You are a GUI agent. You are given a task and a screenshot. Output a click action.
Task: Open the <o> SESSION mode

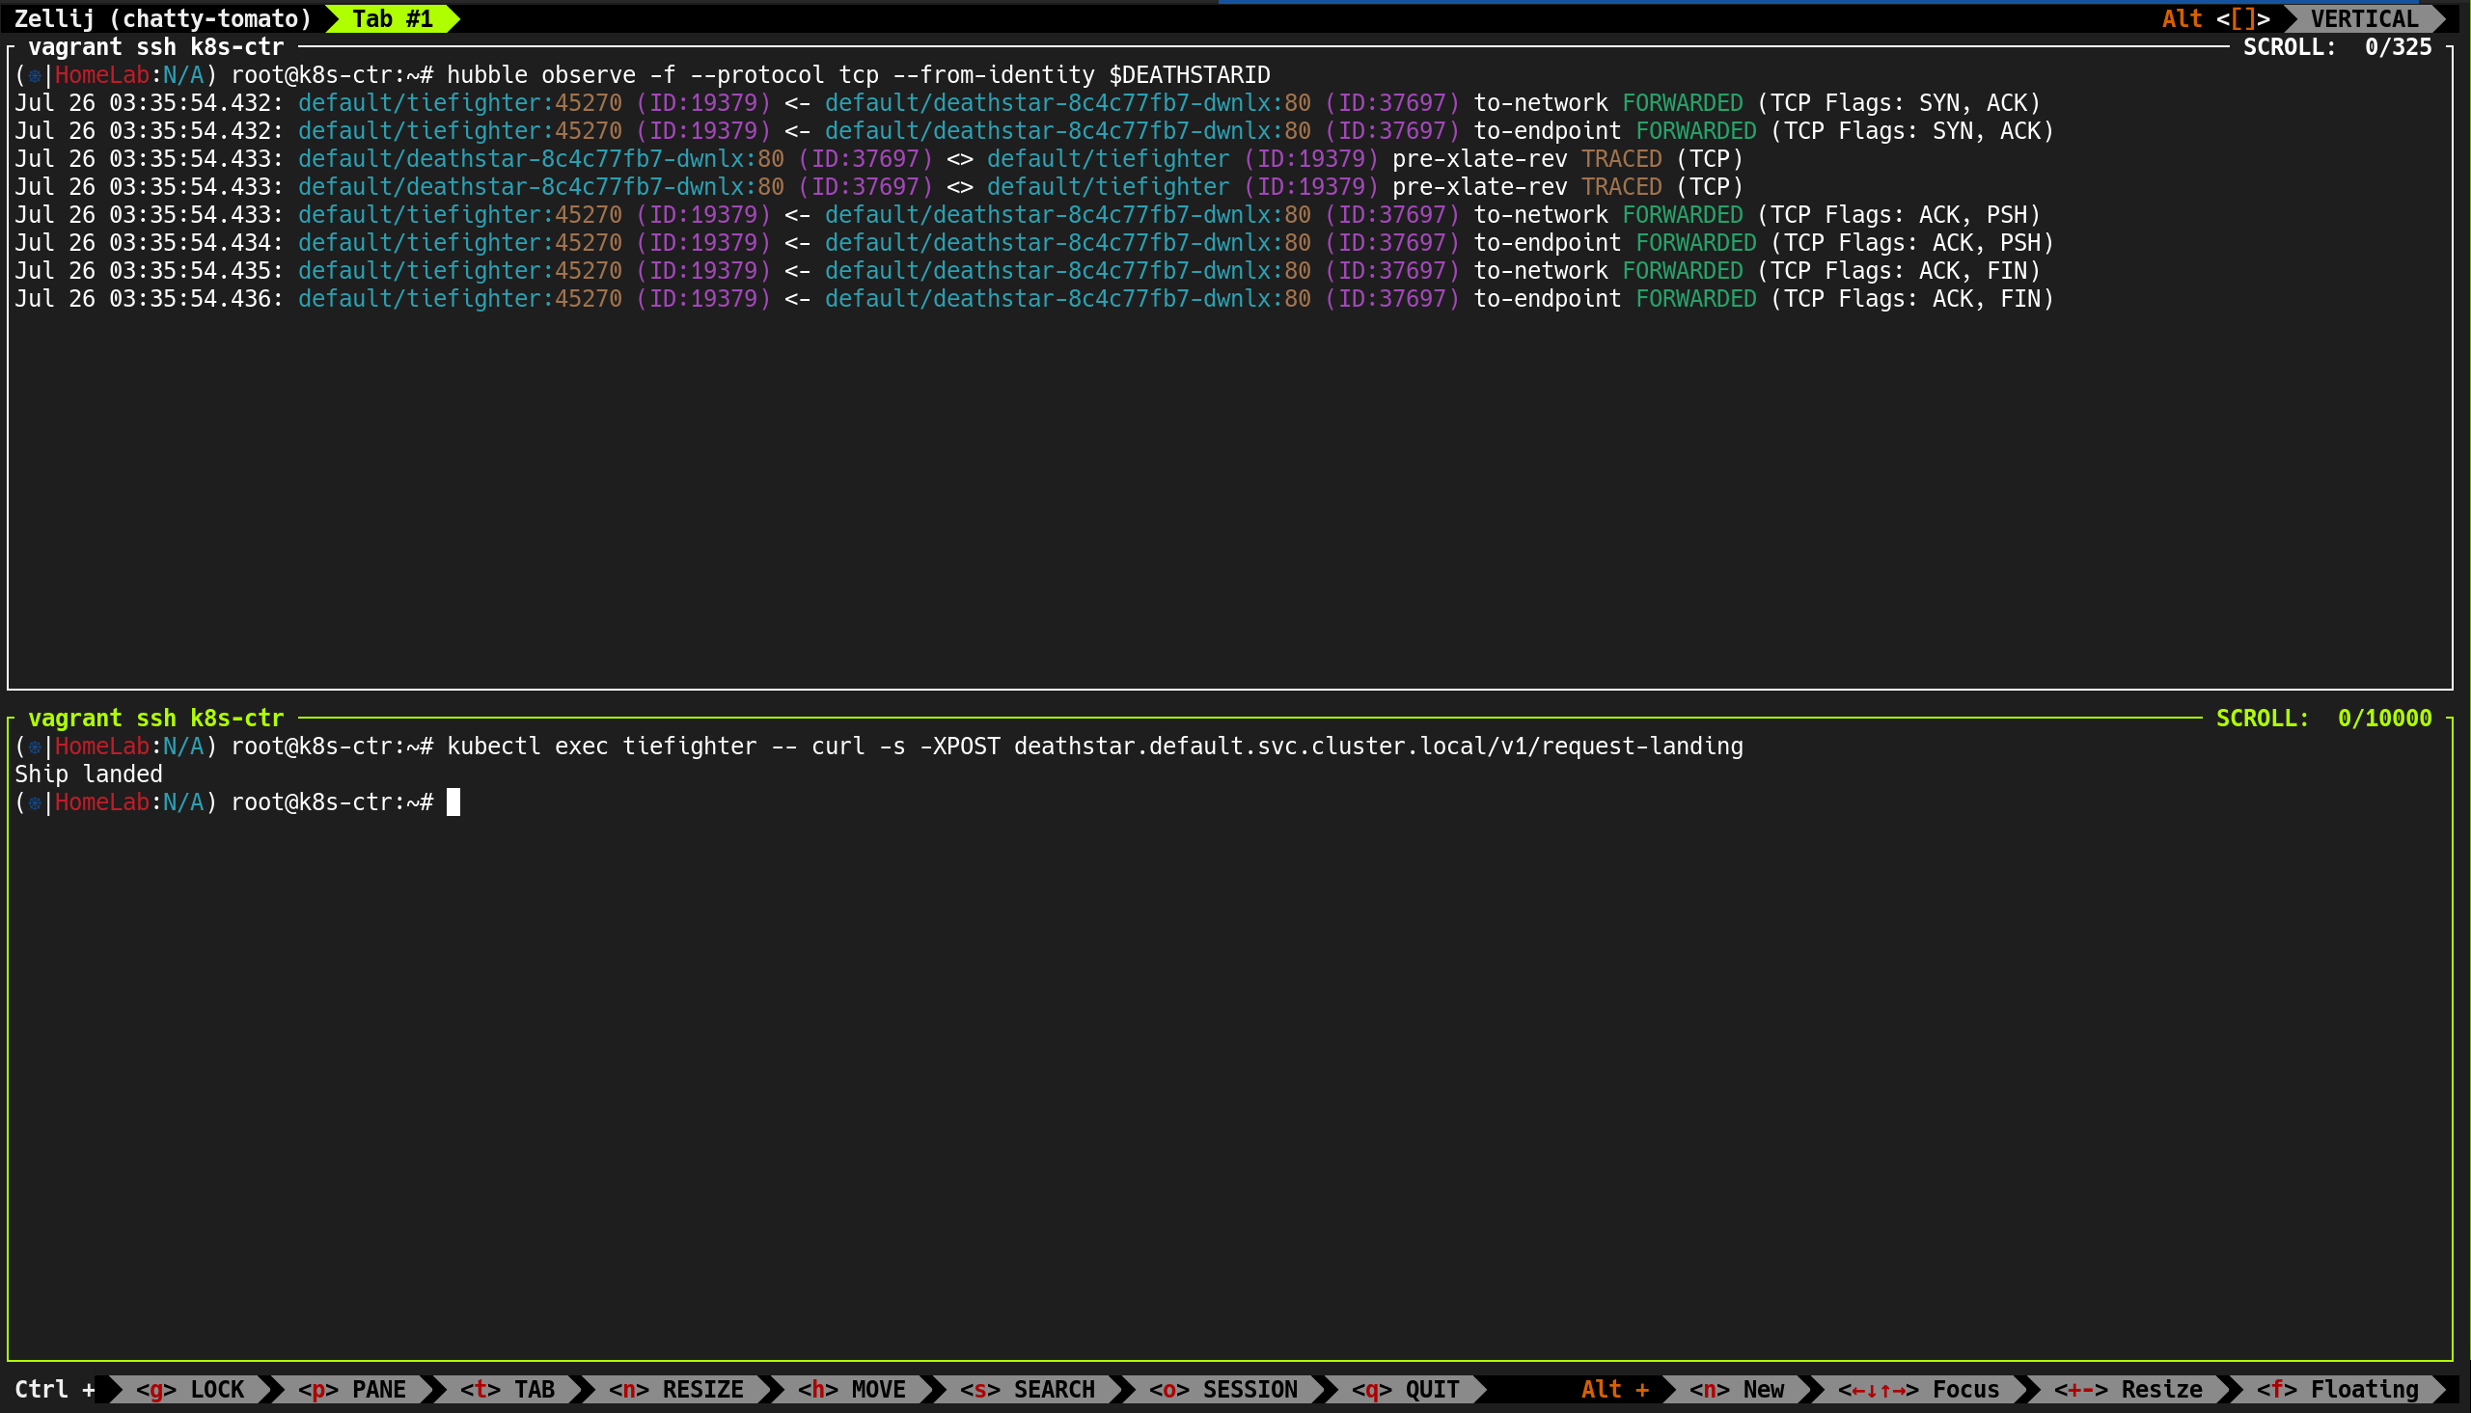click(x=1223, y=1389)
